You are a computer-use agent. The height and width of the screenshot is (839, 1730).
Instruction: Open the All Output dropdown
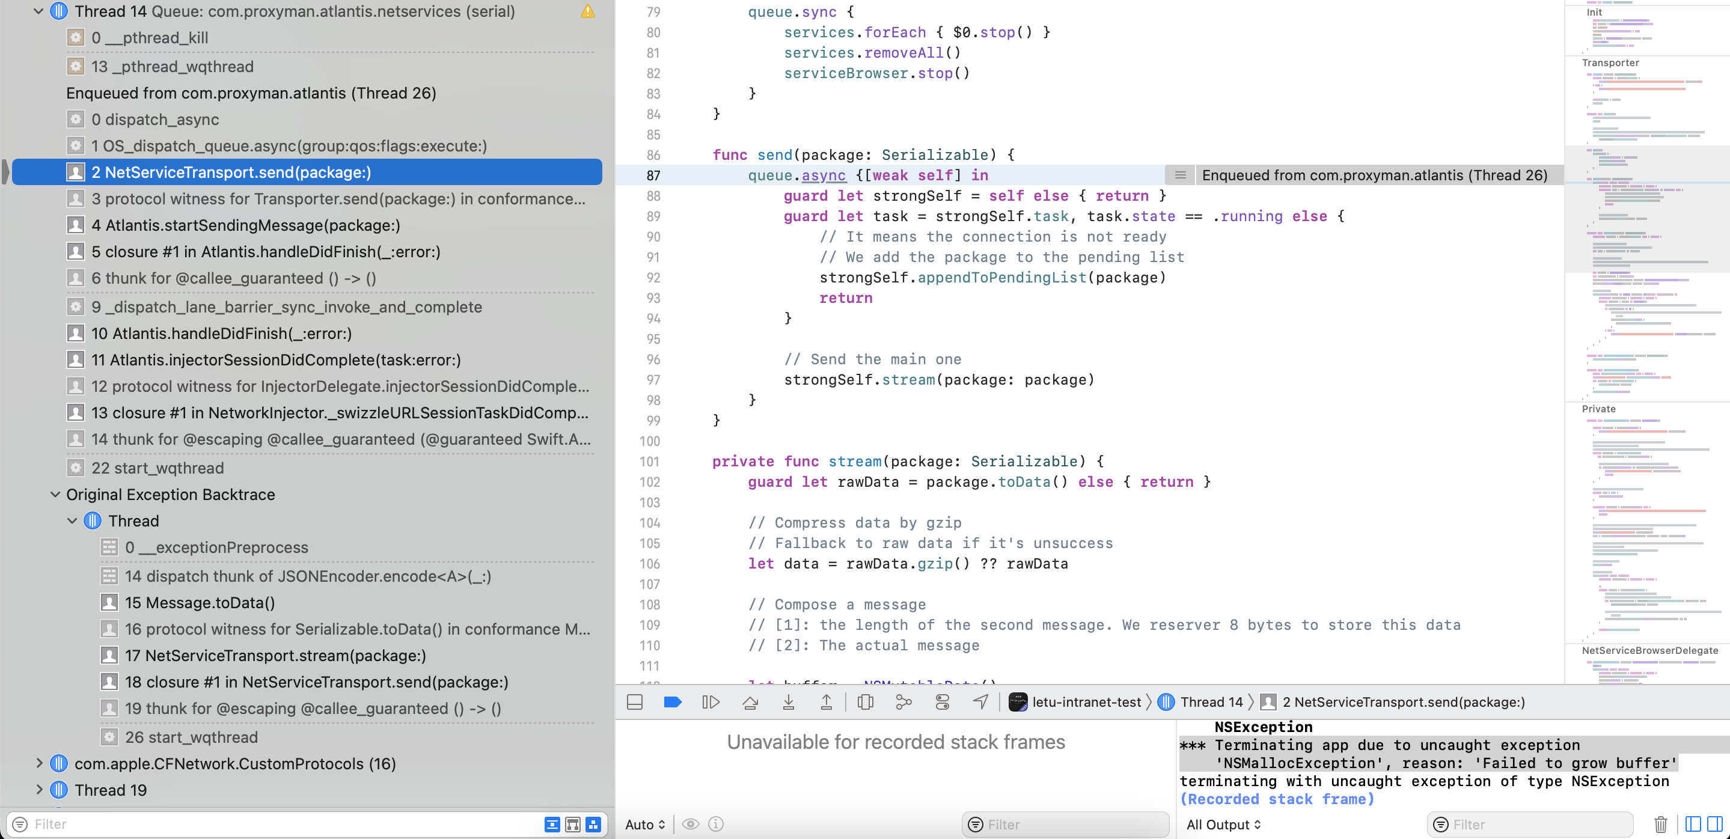[x=1223, y=824]
